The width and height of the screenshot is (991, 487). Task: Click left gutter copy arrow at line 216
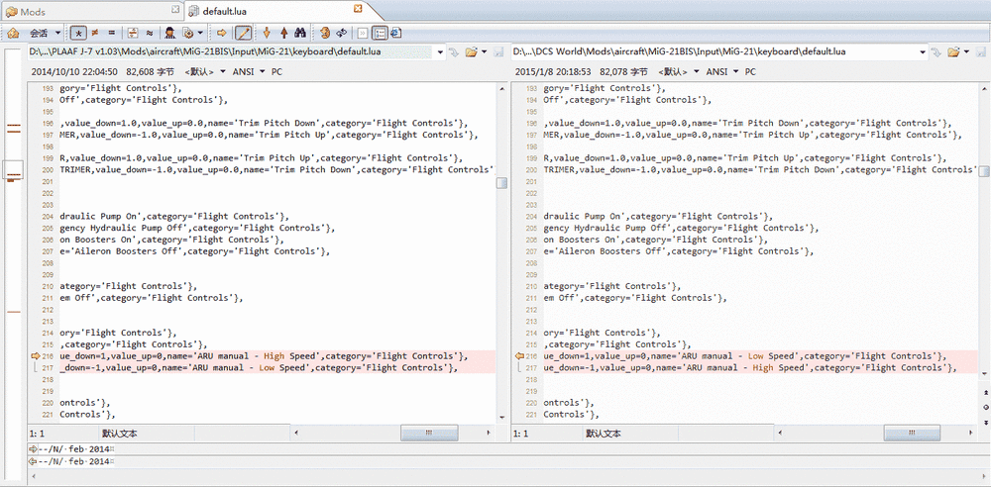coord(35,356)
